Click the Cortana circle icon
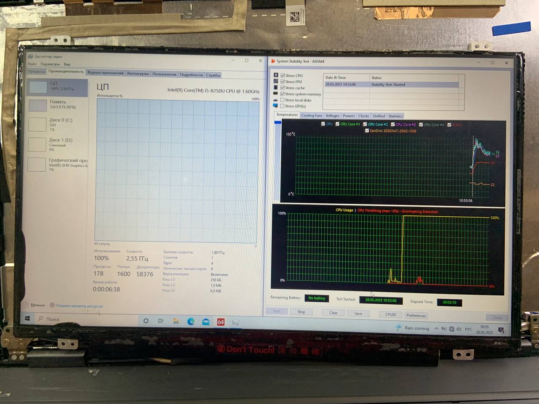This screenshot has width=539, height=404. point(146,321)
